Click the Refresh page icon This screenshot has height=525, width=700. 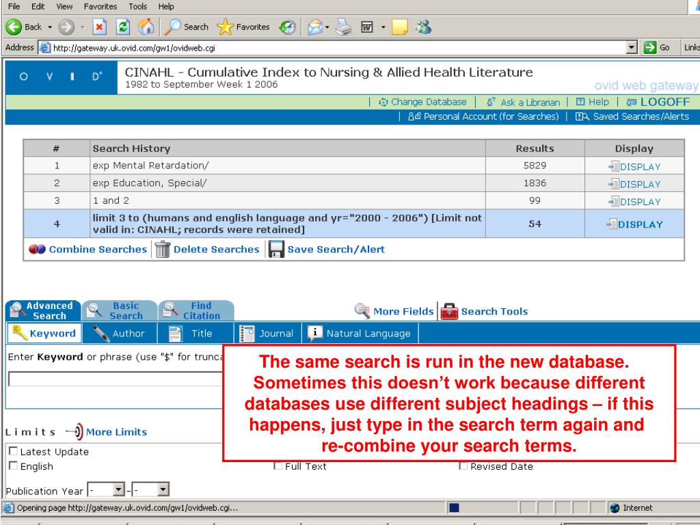pos(123,27)
